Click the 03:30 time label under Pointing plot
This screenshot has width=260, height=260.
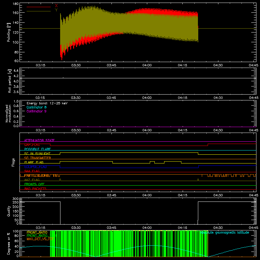[x=76, y=65]
